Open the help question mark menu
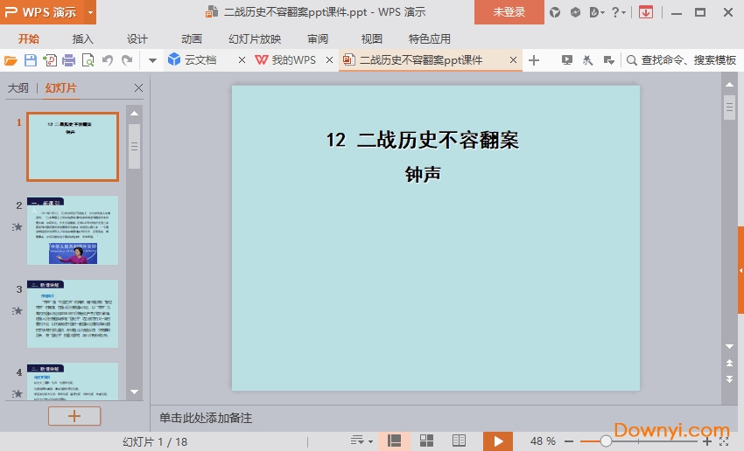The width and height of the screenshot is (744, 451). point(618,12)
